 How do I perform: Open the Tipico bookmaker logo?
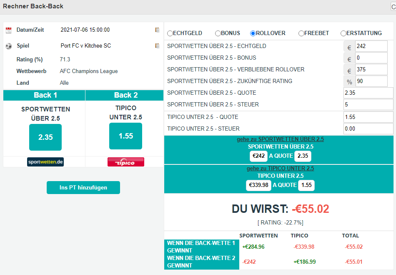[x=126, y=162]
